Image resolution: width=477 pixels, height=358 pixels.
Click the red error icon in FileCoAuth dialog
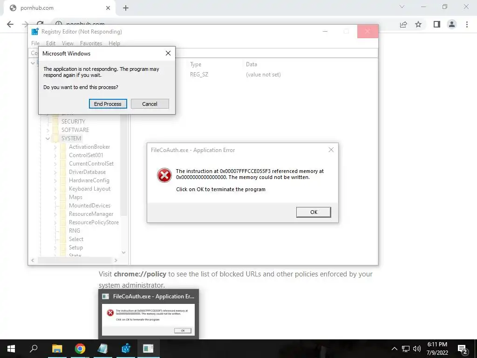164,175
